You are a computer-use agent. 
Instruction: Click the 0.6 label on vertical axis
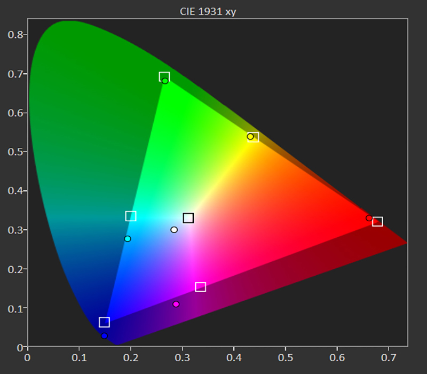pyautogui.click(x=15, y=113)
